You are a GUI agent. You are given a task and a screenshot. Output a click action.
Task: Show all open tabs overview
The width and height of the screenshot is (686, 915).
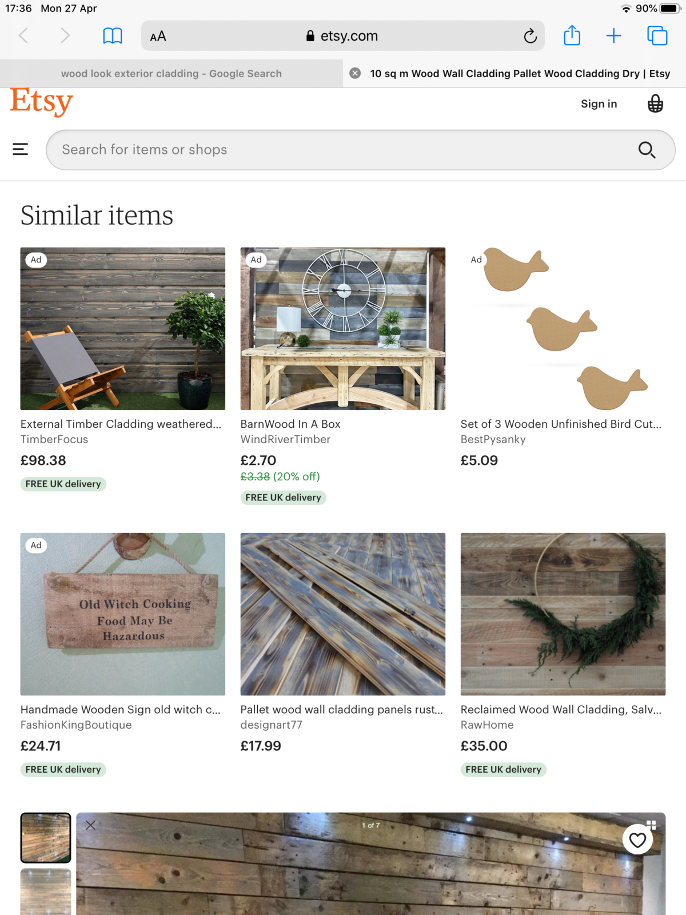657,36
